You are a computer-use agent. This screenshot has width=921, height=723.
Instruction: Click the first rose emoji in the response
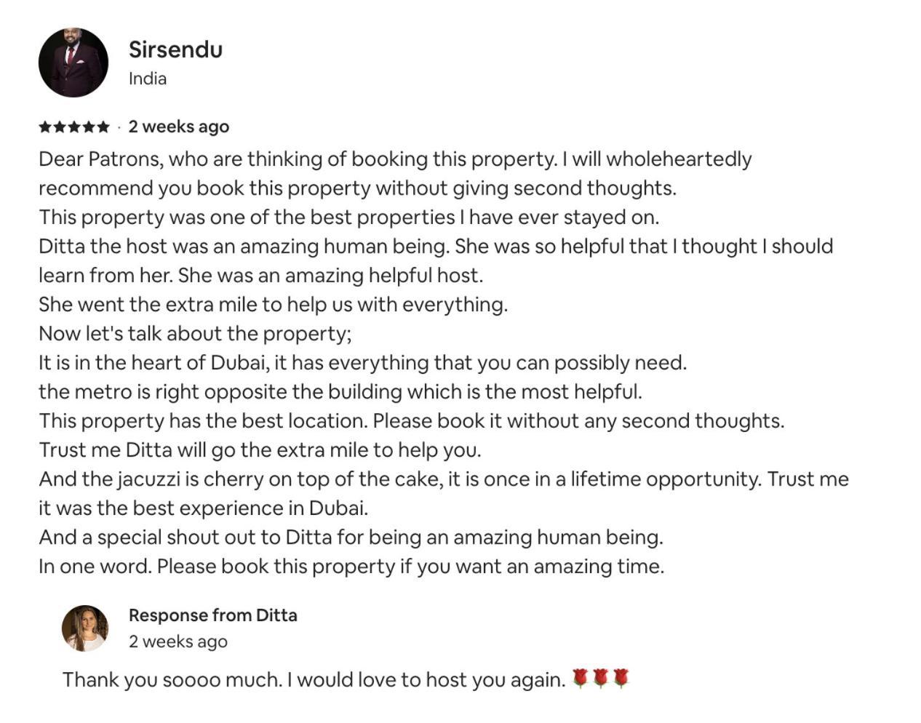(x=580, y=679)
